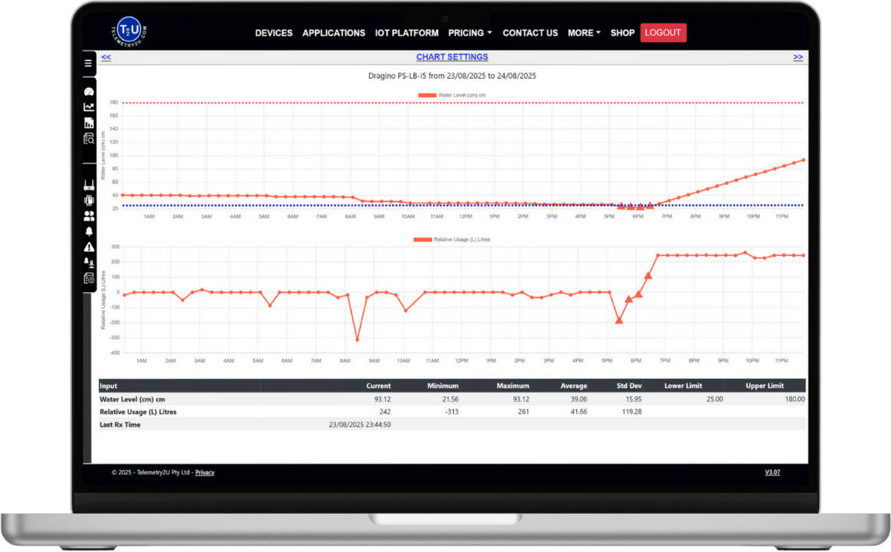Open the IOT PLATFORM menu item
The image size is (891, 552).
pyautogui.click(x=407, y=33)
